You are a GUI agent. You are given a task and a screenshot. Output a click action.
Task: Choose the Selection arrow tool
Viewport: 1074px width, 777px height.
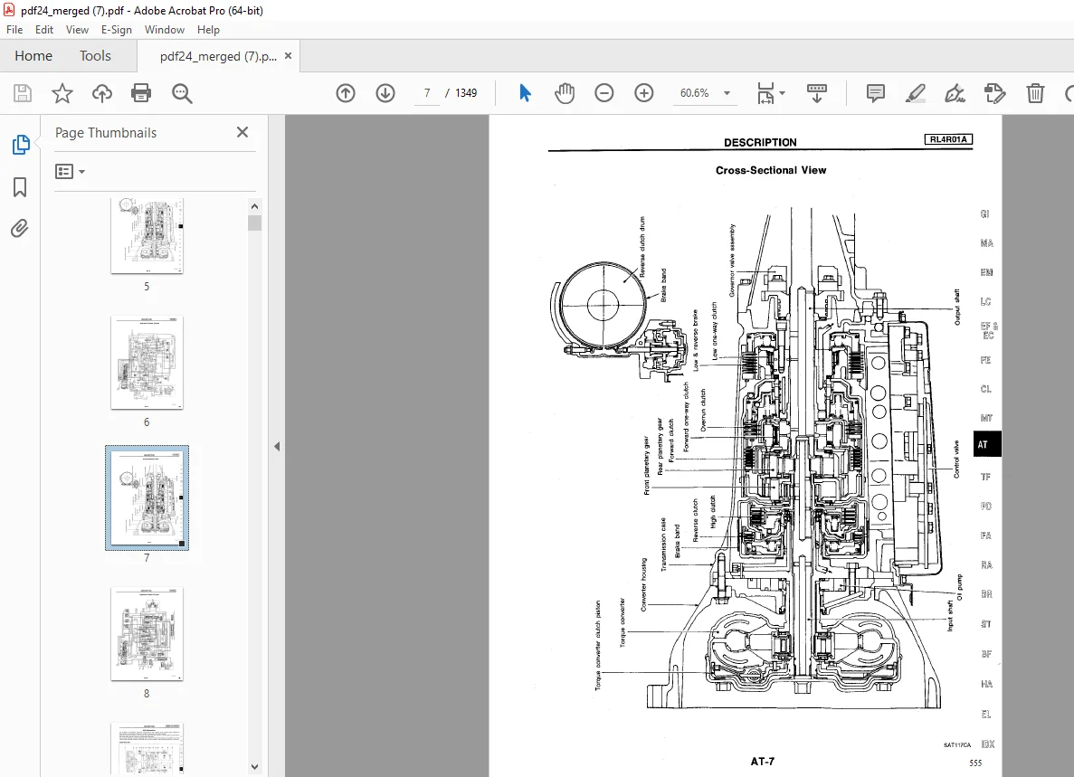pyautogui.click(x=526, y=93)
